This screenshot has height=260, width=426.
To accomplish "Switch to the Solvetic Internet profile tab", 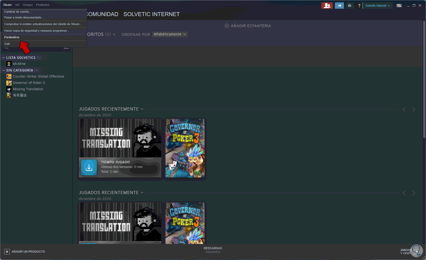I will tap(152, 14).
